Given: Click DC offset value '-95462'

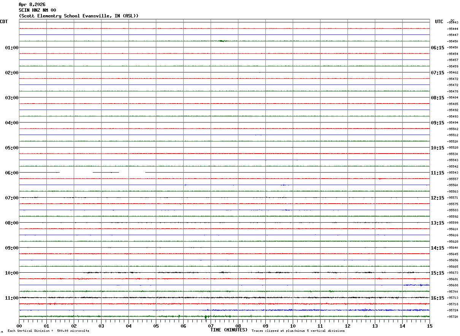Looking at the screenshot, I should pos(453,72).
